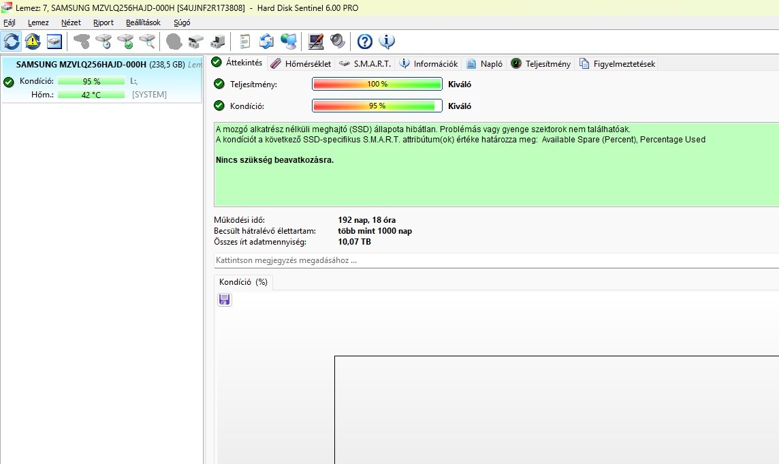
Task: Switch to the Információk tab
Action: point(429,63)
